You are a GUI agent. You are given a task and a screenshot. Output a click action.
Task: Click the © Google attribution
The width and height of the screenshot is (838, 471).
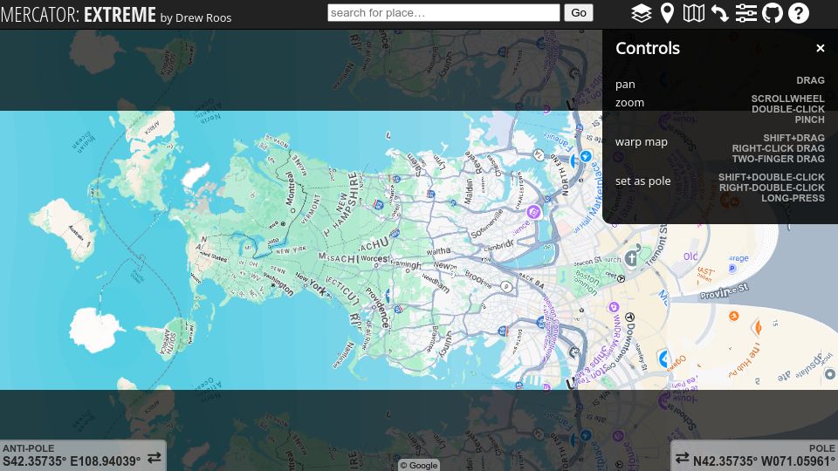(419, 465)
